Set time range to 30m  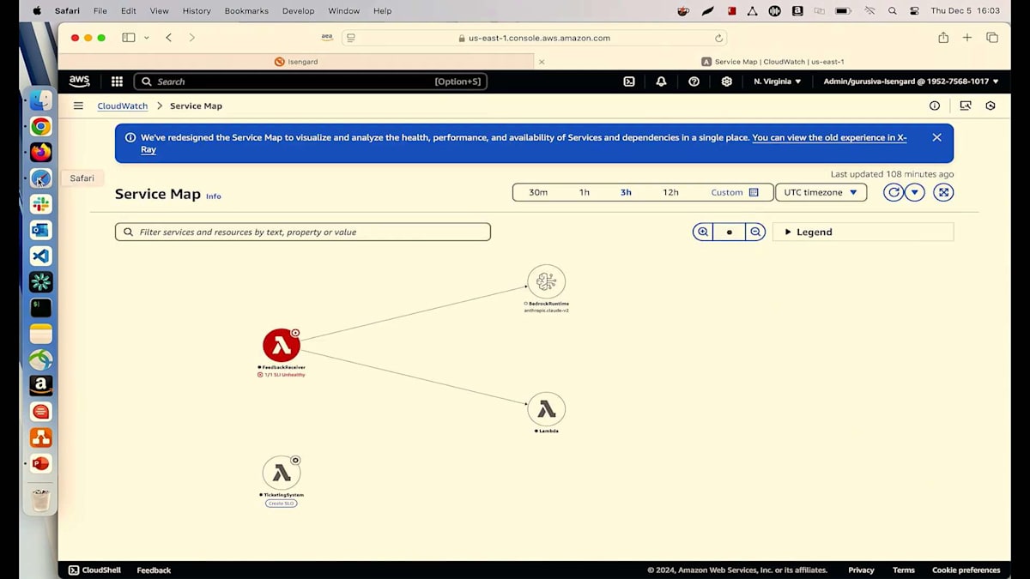click(538, 192)
